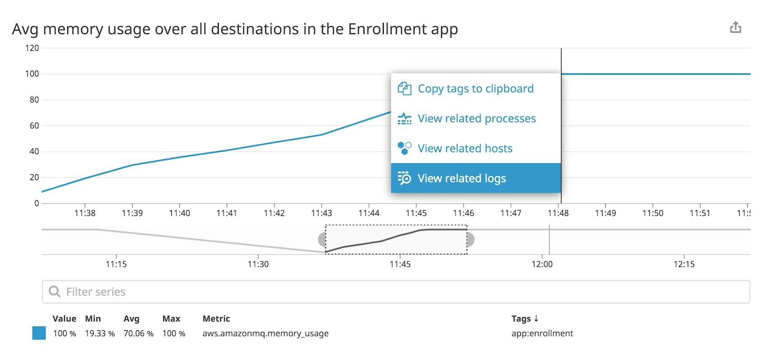764x355 pixels.
Task: Choose 'Copy tags to clipboard' menu entry
Action: point(476,88)
